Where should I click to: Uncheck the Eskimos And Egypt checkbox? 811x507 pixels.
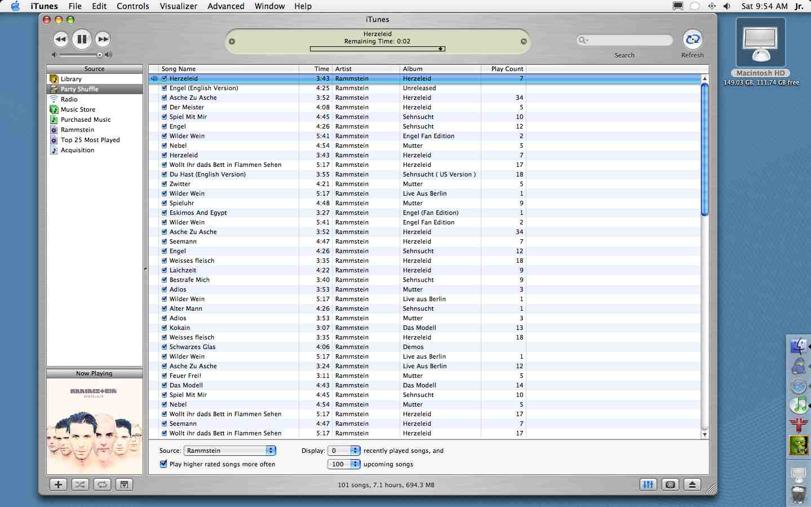pos(164,213)
